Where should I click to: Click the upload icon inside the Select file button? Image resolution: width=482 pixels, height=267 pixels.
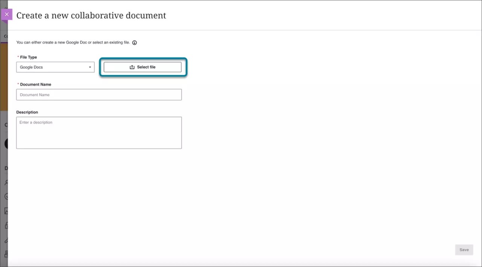coord(132,67)
